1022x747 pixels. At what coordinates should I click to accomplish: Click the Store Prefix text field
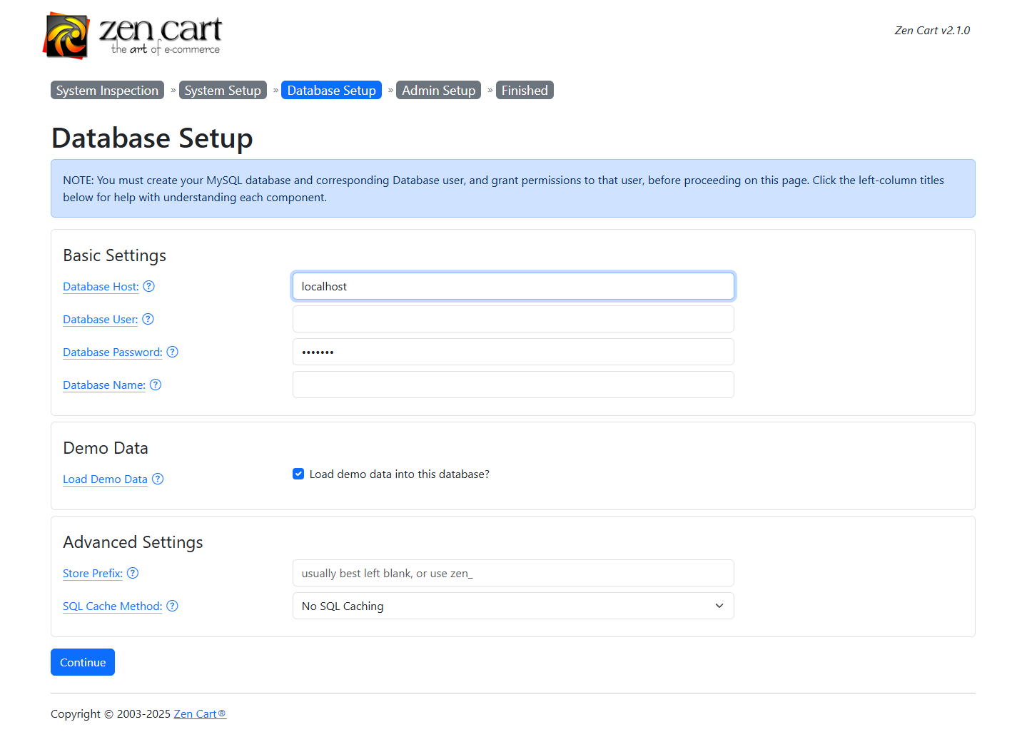tap(513, 573)
